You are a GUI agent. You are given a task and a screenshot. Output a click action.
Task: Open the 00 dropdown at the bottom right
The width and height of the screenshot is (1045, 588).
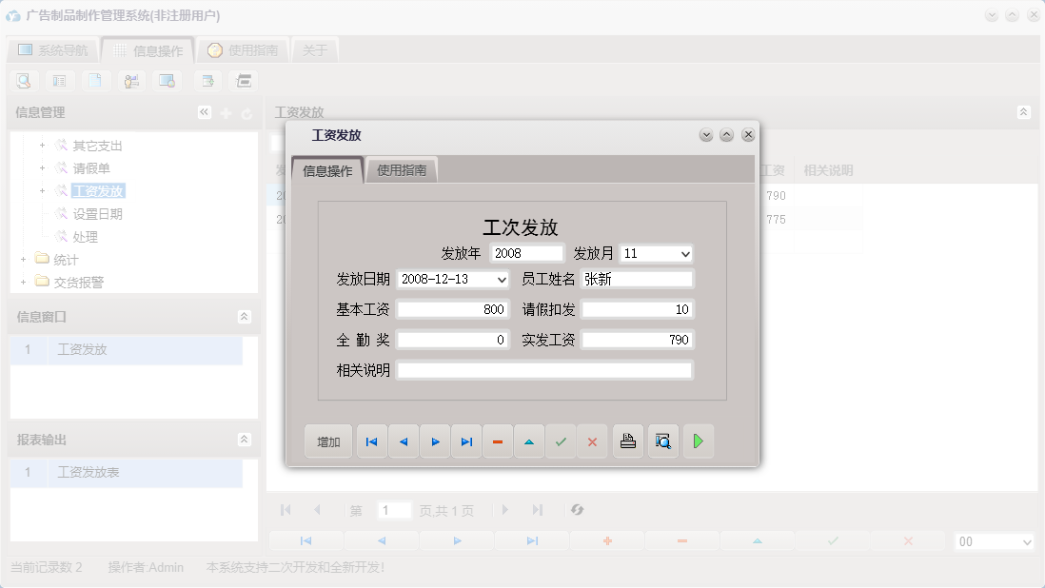994,540
